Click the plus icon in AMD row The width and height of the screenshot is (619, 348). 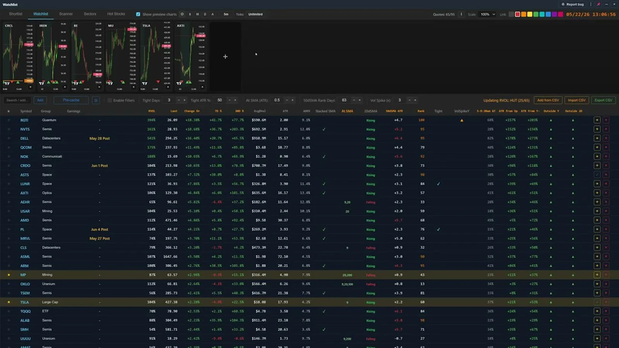pyautogui.click(x=597, y=220)
